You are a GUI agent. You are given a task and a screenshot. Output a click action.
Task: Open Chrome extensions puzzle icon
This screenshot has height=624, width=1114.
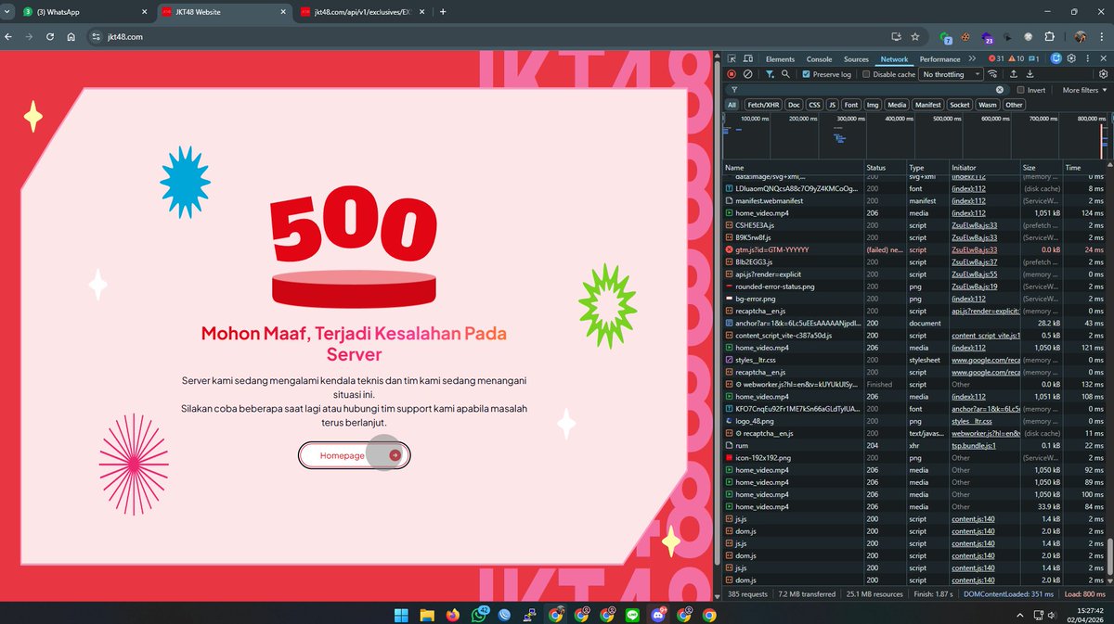(x=1050, y=37)
